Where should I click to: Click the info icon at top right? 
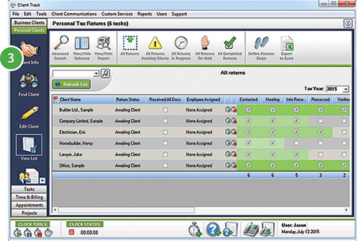coord(348,23)
